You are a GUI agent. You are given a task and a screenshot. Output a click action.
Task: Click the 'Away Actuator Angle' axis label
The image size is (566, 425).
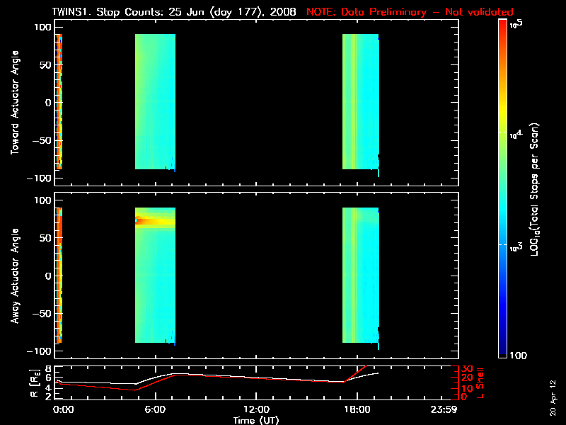15,276
